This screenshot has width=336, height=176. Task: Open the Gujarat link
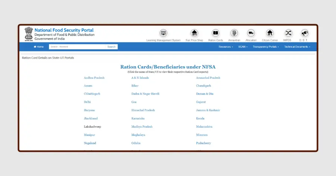pyautogui.click(x=201, y=102)
